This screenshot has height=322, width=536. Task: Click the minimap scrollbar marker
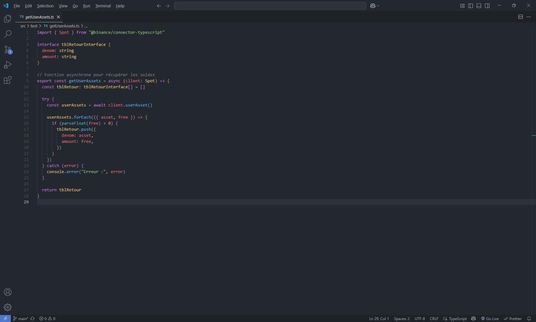[x=534, y=135]
